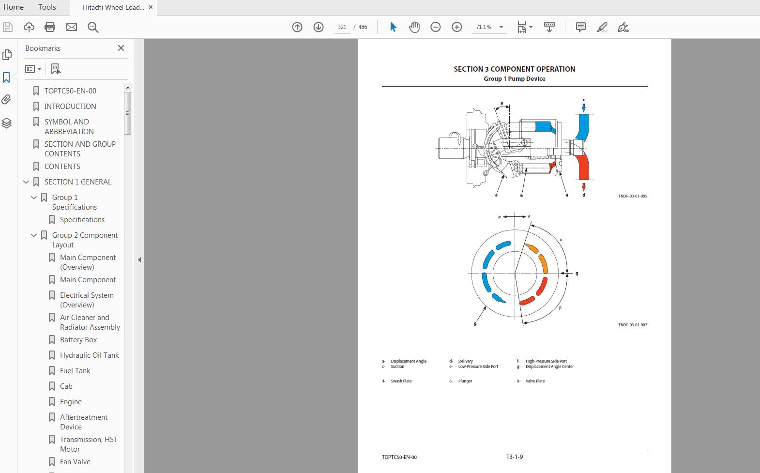The width and height of the screenshot is (760, 473).
Task: Open the Attachments paperclip panel
Action: [x=7, y=100]
